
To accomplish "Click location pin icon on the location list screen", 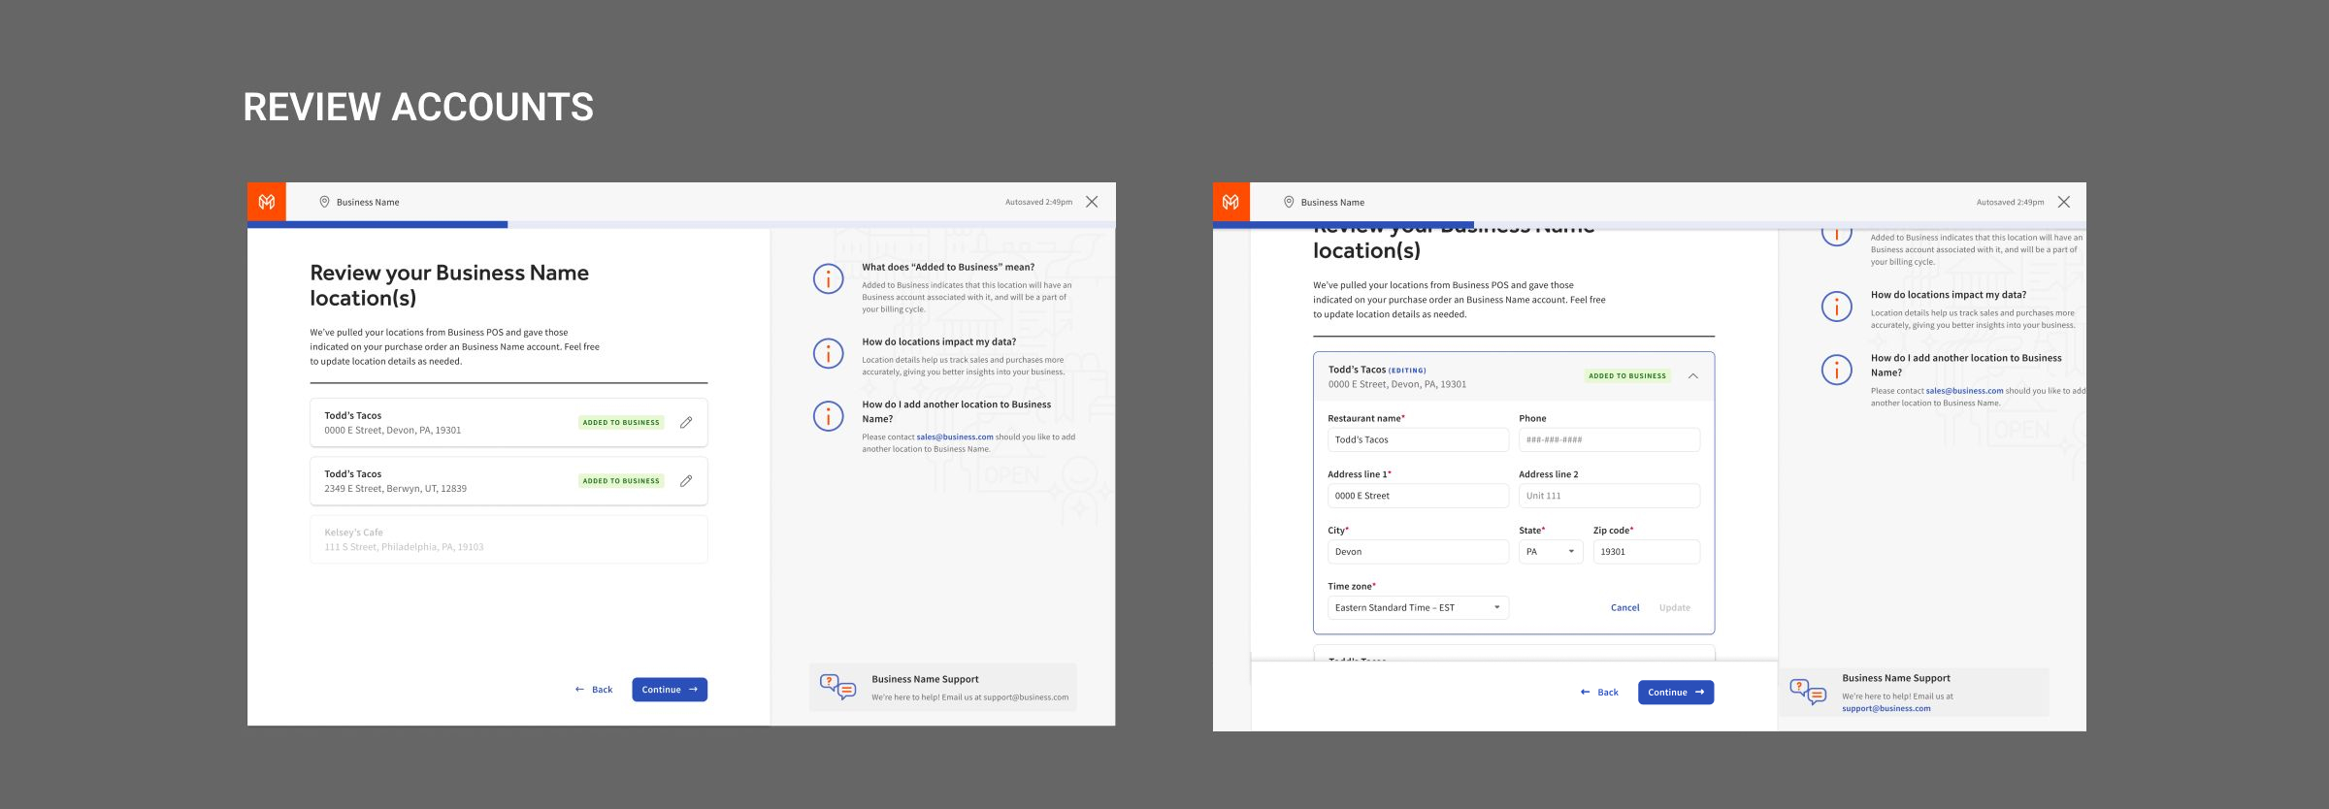I will click(324, 202).
